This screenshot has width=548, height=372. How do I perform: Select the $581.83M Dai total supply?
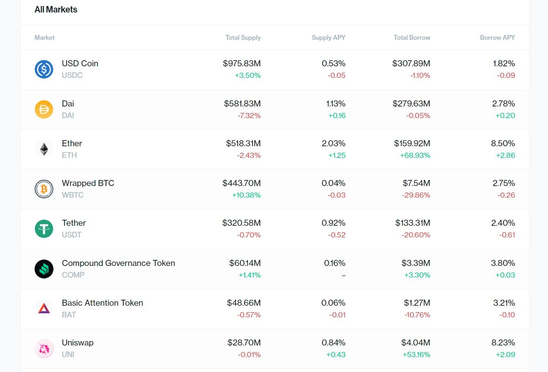[242, 104]
